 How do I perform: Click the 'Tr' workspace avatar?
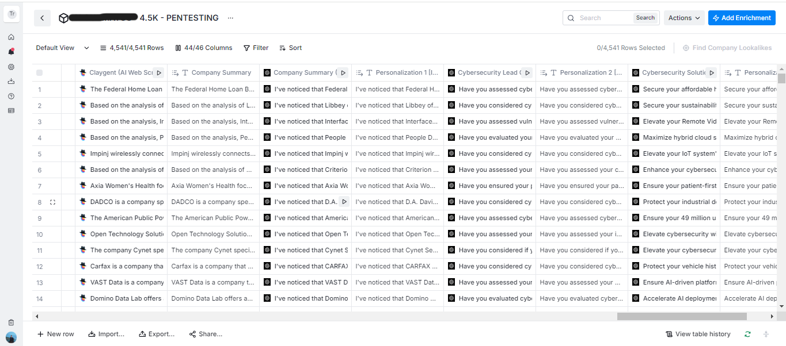(12, 14)
